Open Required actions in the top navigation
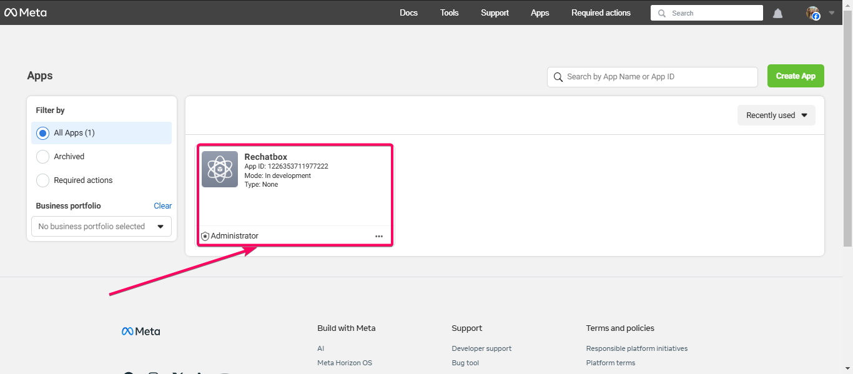This screenshot has width=853, height=374. (601, 12)
